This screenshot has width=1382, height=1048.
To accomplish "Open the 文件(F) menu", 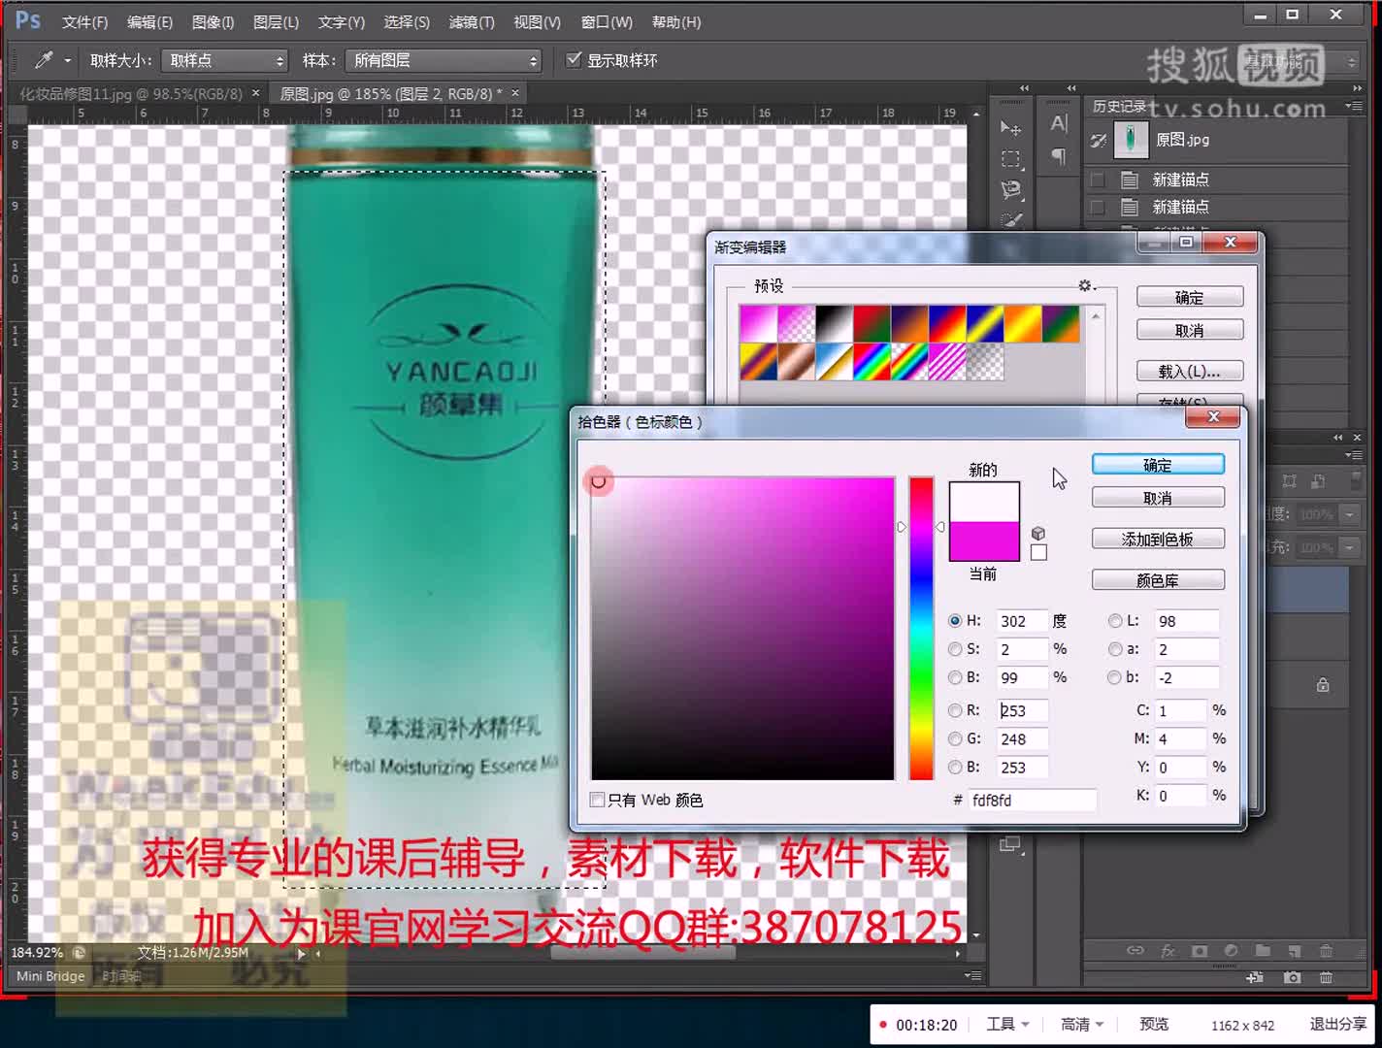I will (x=84, y=21).
